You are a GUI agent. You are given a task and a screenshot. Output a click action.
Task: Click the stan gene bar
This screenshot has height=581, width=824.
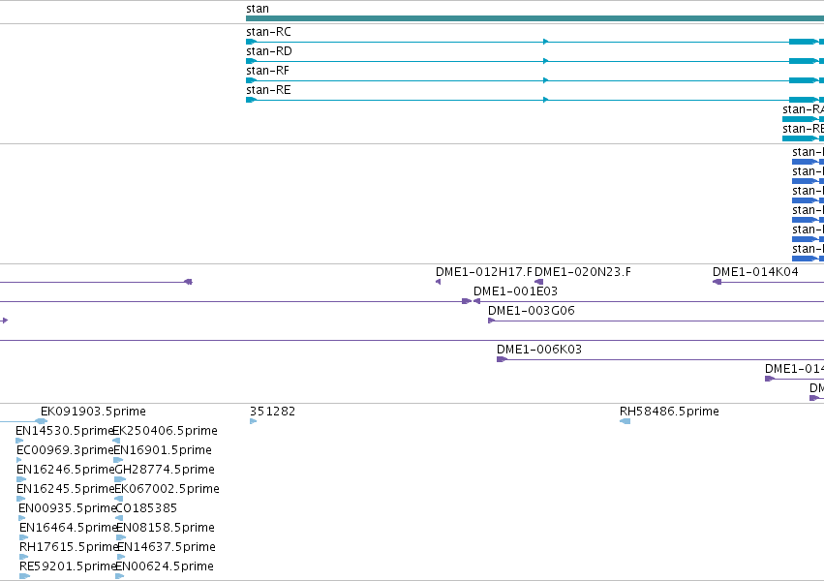pyautogui.click(x=534, y=18)
